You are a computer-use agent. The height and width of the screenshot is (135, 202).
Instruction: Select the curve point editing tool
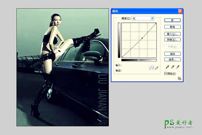click(151, 68)
